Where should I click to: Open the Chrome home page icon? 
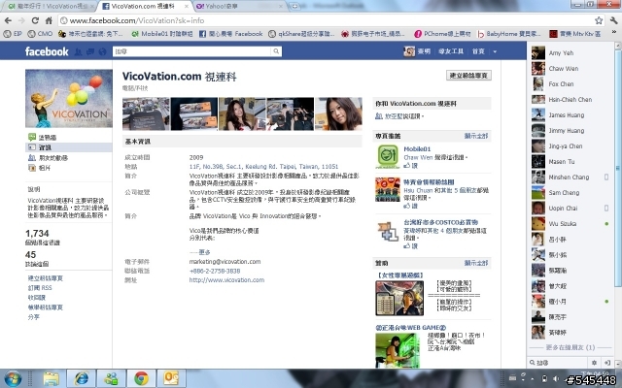click(x=49, y=20)
